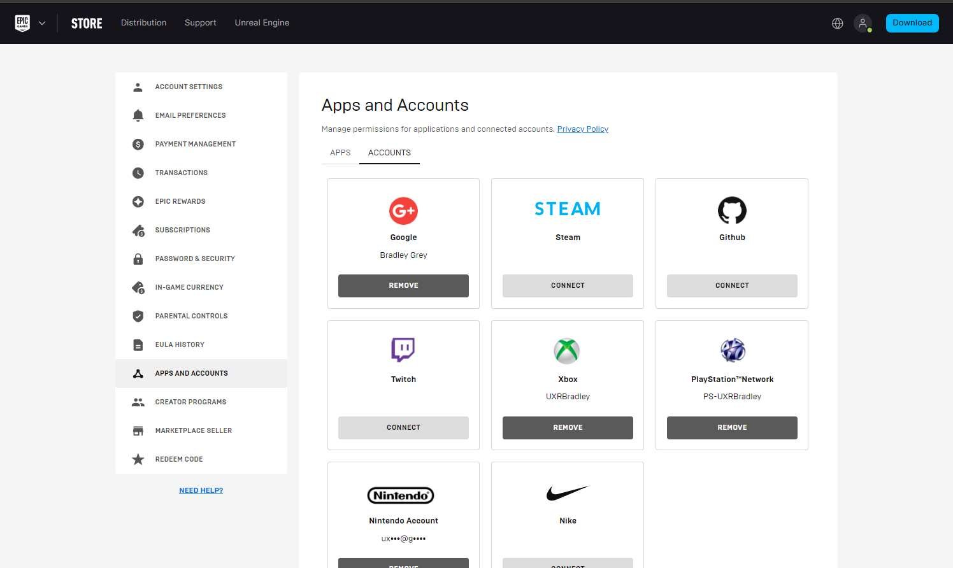
Task: Click the masked Nintendo Account email
Action: coord(403,539)
